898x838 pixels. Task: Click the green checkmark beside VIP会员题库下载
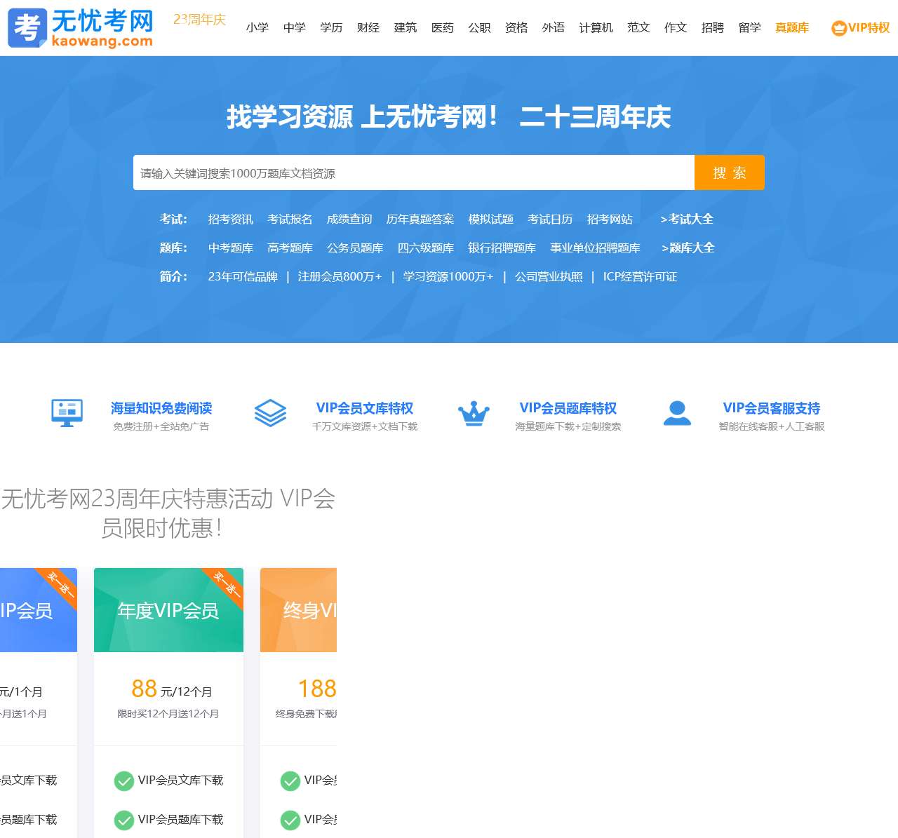(x=125, y=819)
